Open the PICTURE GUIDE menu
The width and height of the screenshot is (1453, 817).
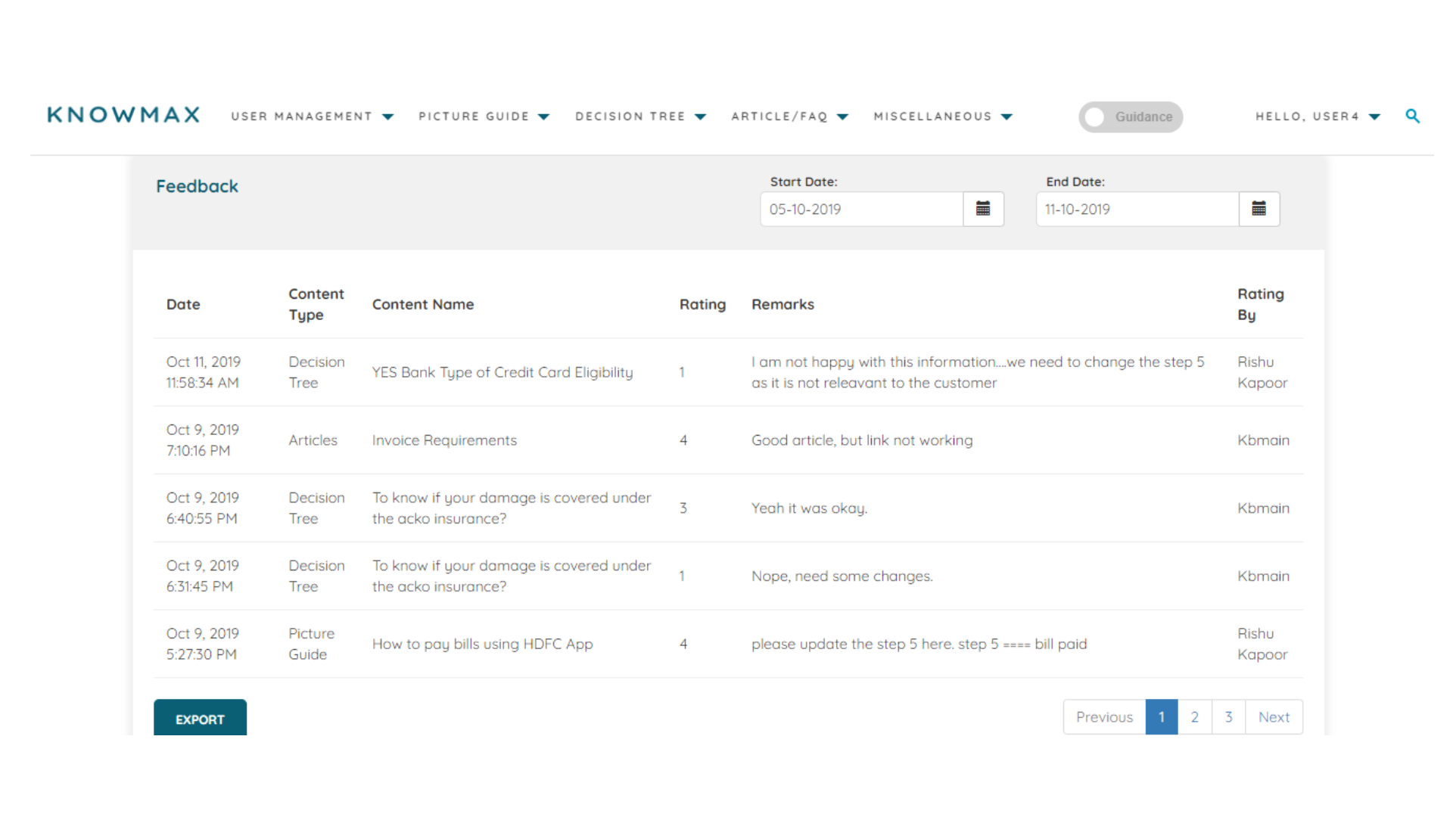474,116
